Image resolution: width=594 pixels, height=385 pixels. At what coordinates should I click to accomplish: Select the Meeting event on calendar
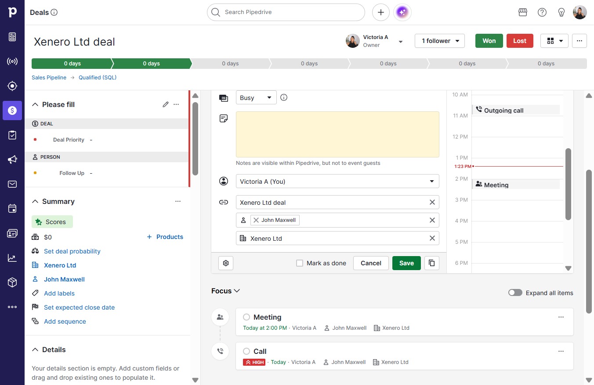tap(516, 185)
